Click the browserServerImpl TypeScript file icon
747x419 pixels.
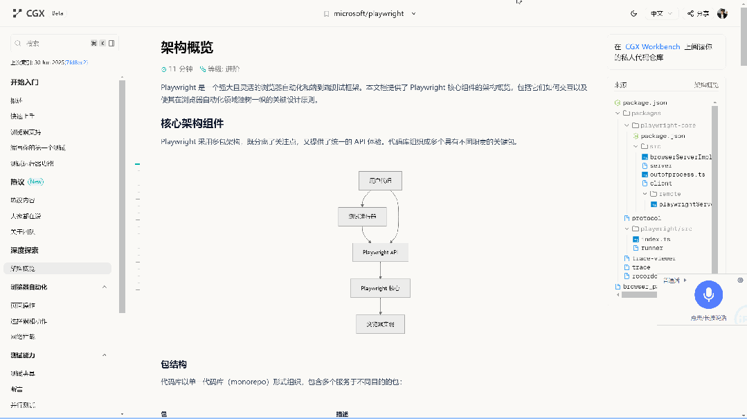point(645,157)
